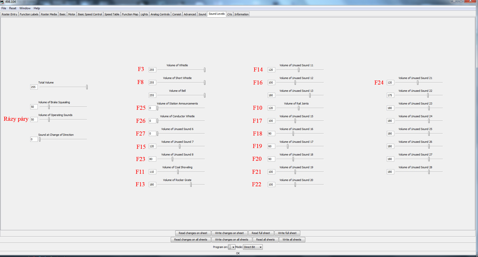Open the Reset menu
The width and height of the screenshot is (478, 257).
(12, 8)
